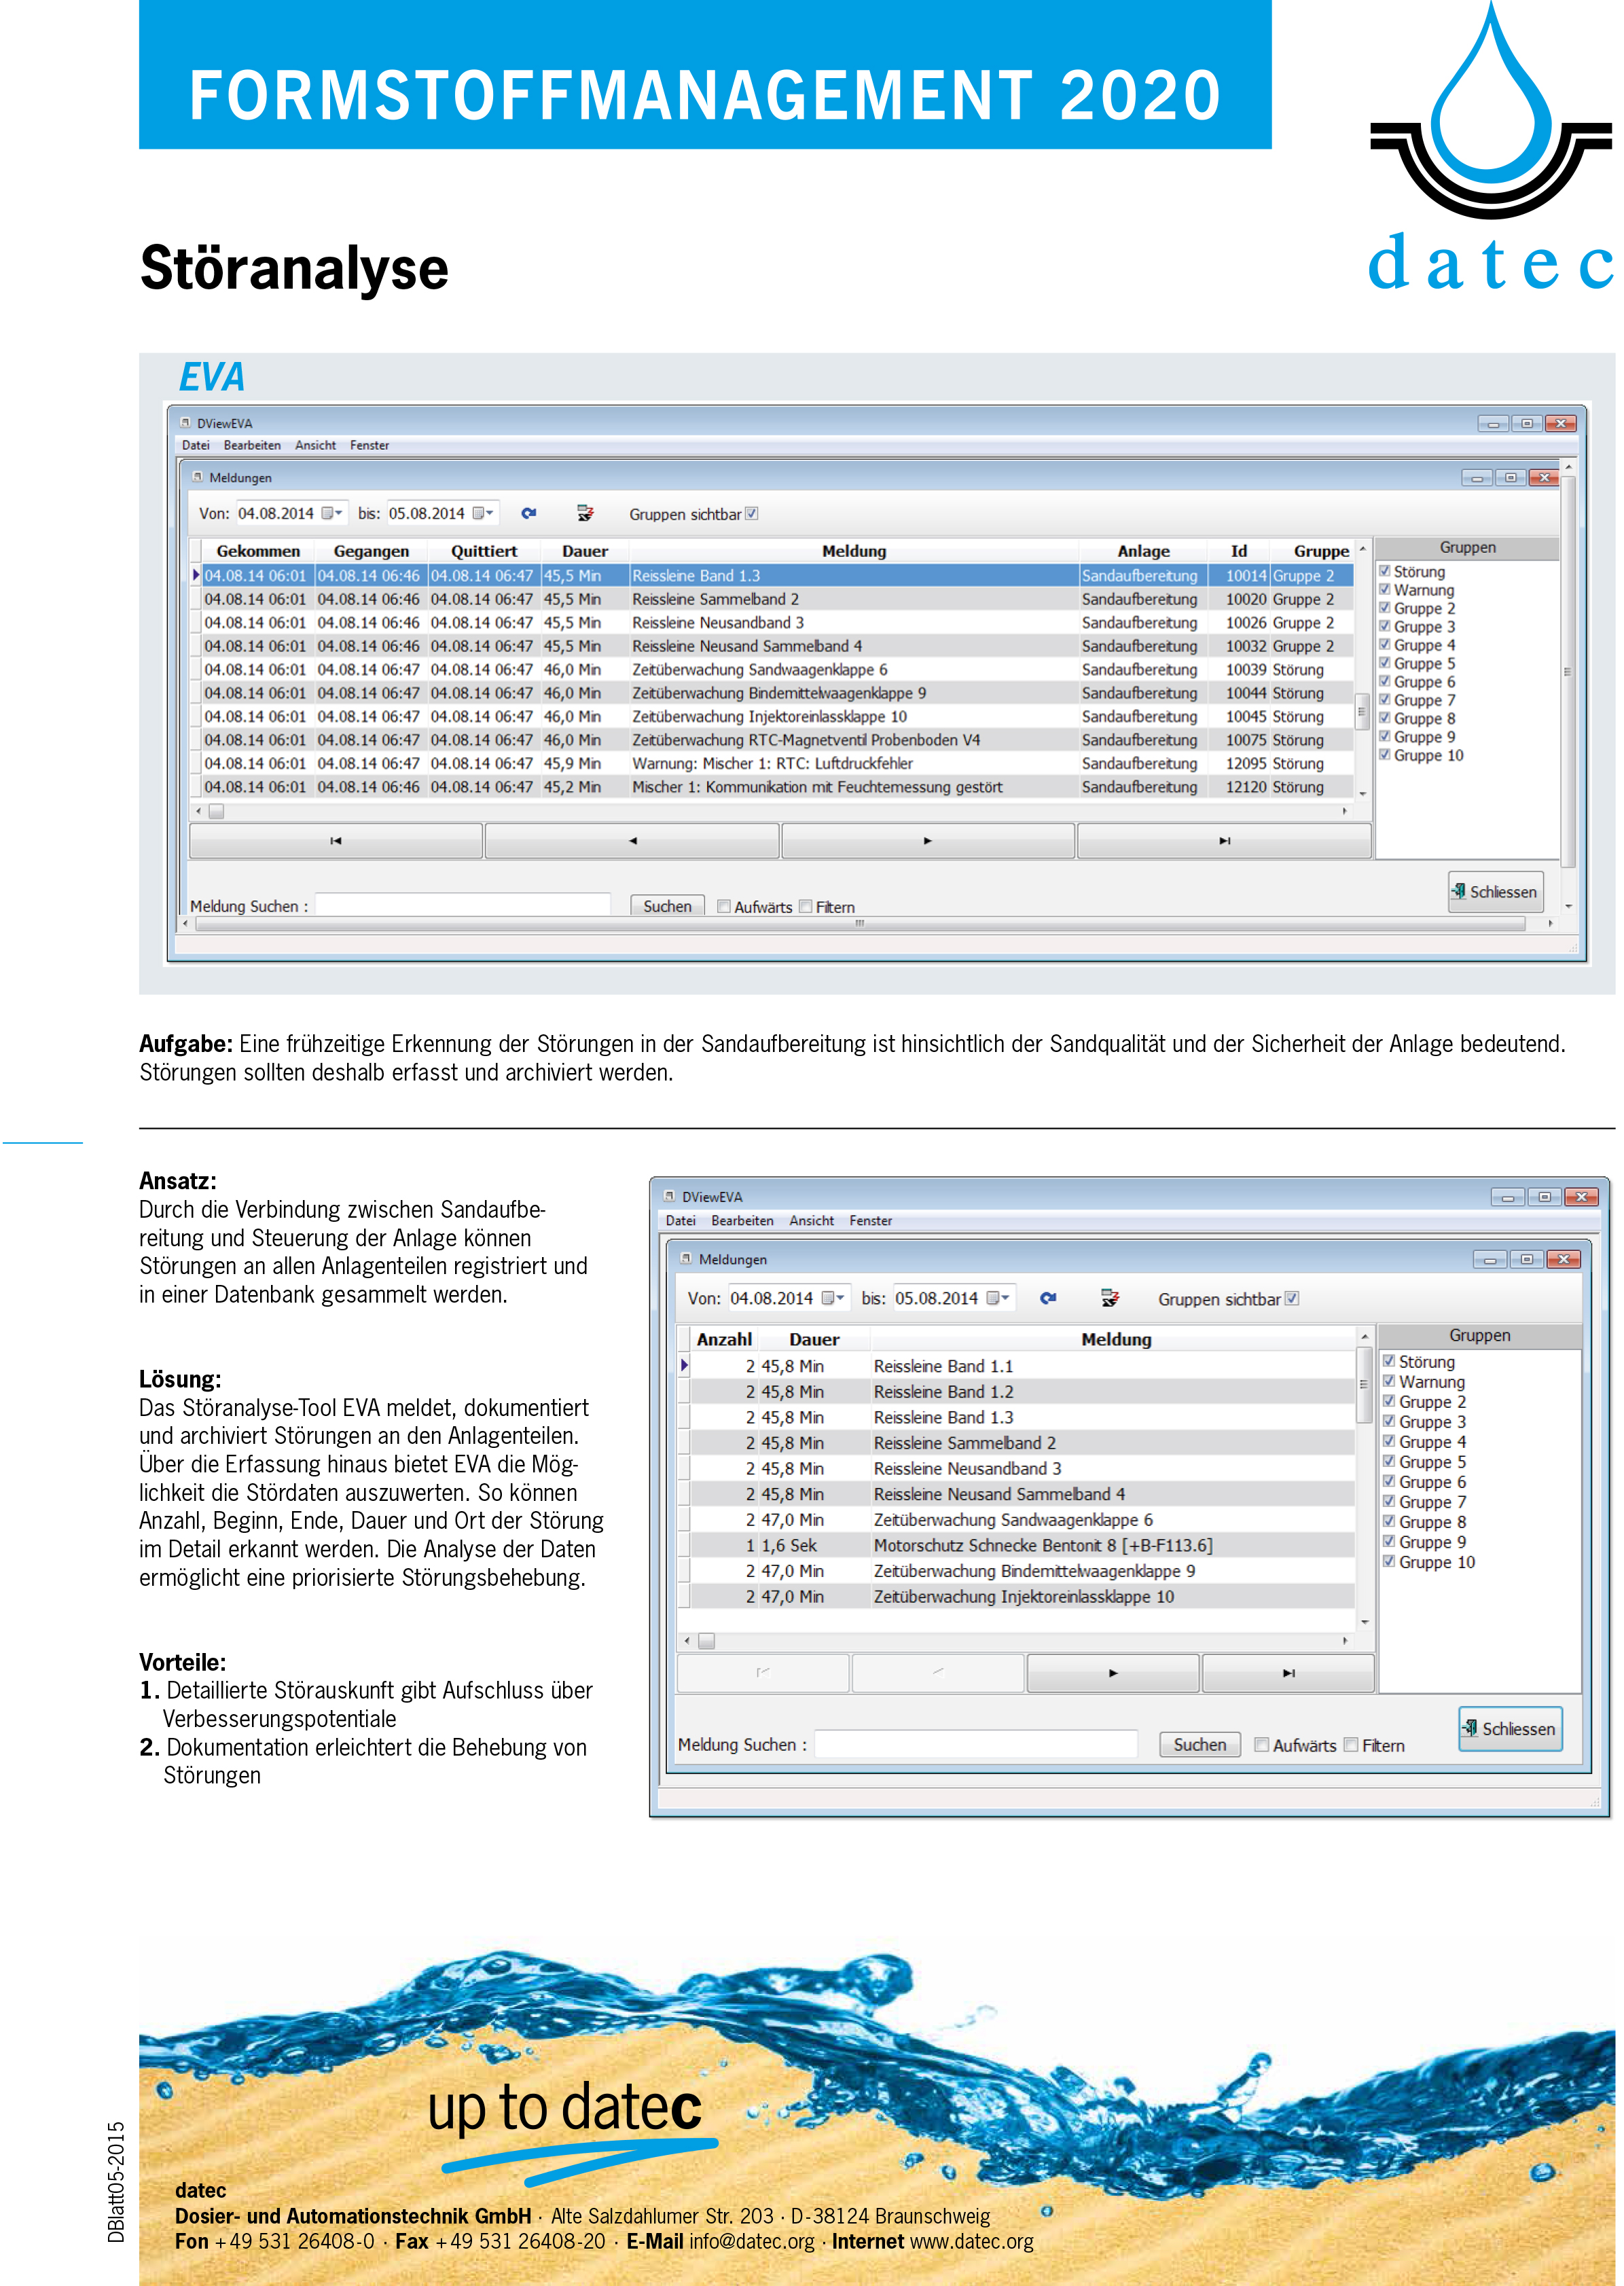Jump to first record in upper window
The height and width of the screenshot is (2286, 1624).
point(336,841)
